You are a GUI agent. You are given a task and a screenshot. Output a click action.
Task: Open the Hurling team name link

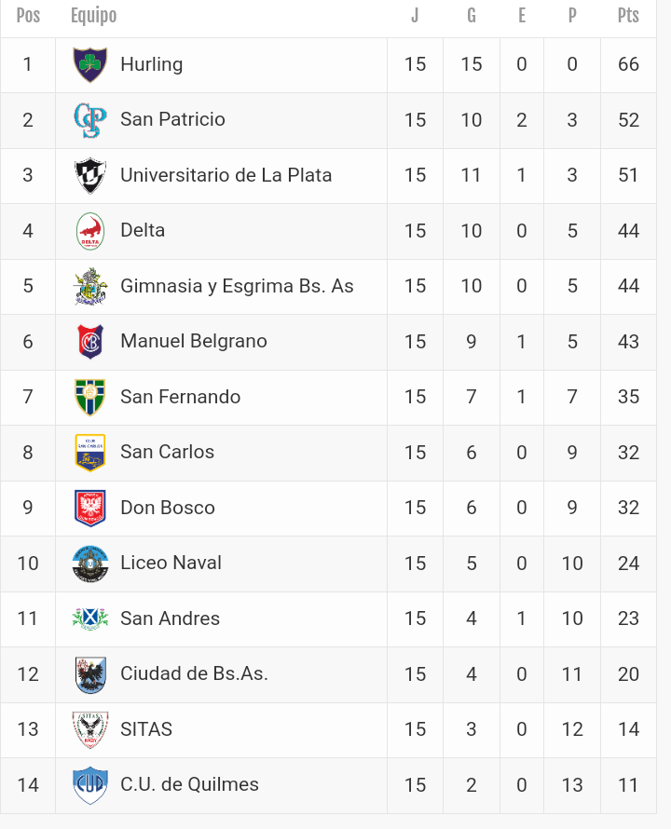click(x=151, y=64)
